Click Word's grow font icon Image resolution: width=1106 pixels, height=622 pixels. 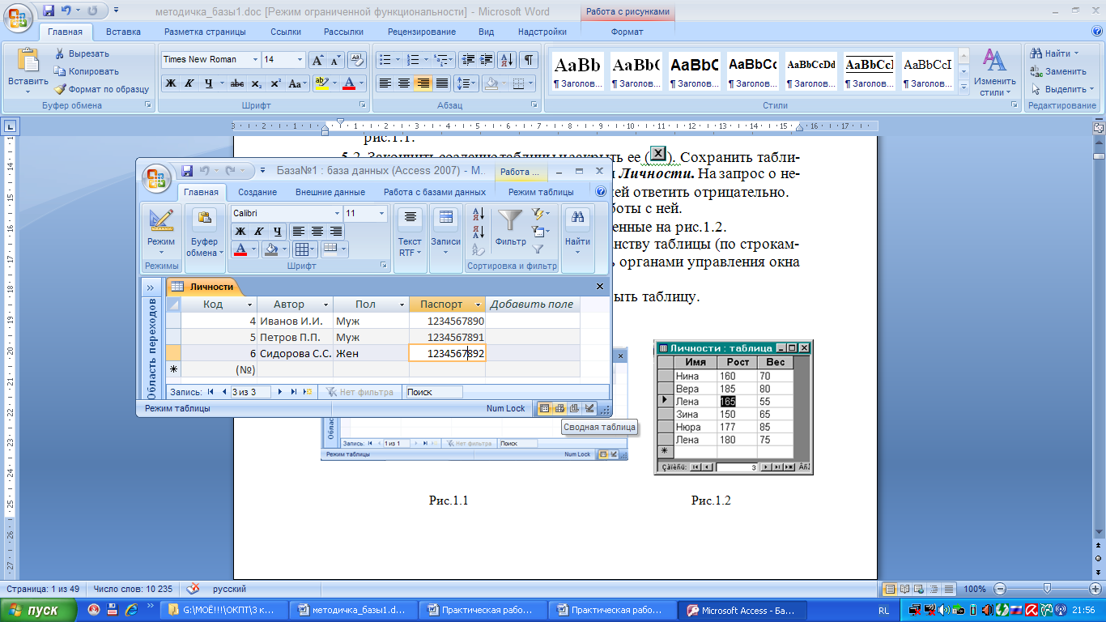click(318, 60)
